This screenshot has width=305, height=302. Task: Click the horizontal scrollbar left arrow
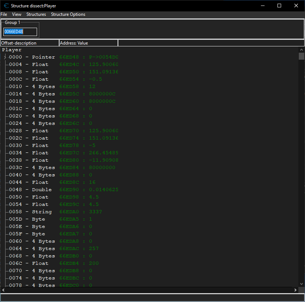(x=3, y=290)
